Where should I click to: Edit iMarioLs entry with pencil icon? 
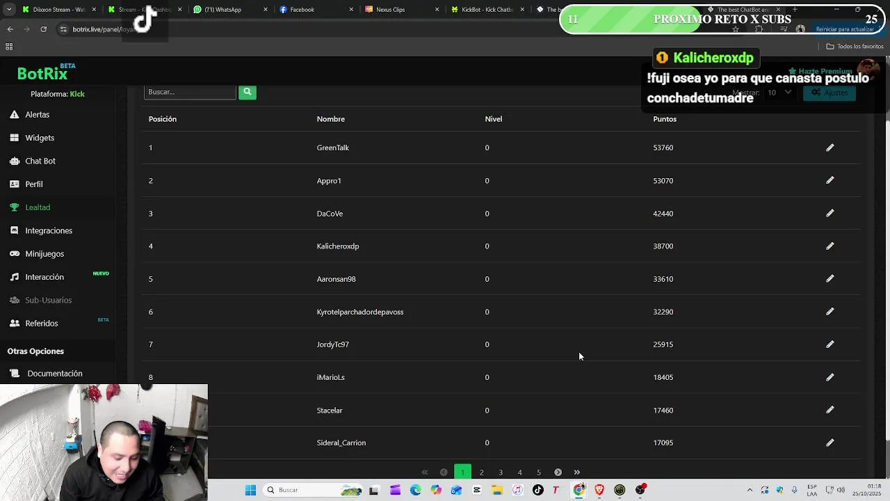830,376
